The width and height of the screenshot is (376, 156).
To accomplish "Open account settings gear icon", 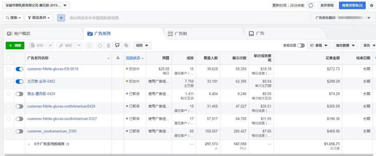I will pyautogui.click(x=372, y=6).
